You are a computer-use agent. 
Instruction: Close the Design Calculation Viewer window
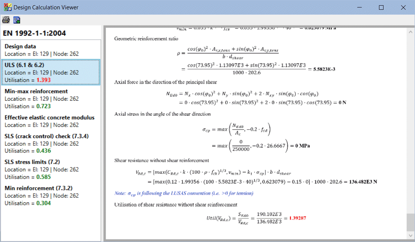point(403,7)
